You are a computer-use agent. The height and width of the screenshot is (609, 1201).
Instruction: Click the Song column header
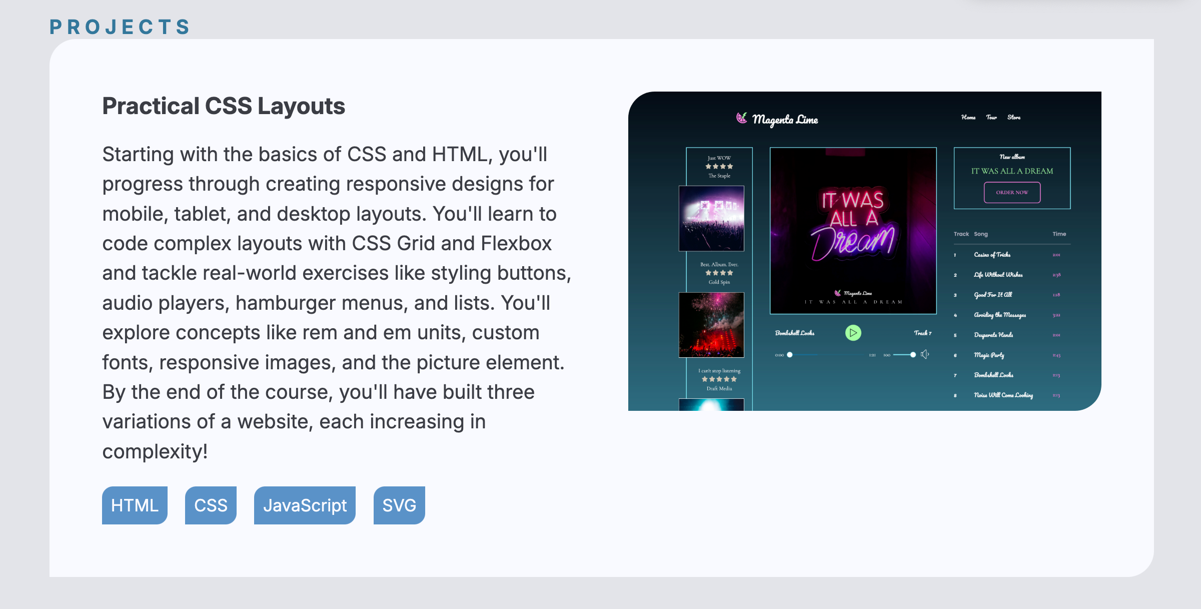tap(980, 234)
